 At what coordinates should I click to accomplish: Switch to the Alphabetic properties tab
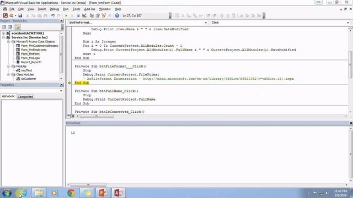(x=8, y=96)
